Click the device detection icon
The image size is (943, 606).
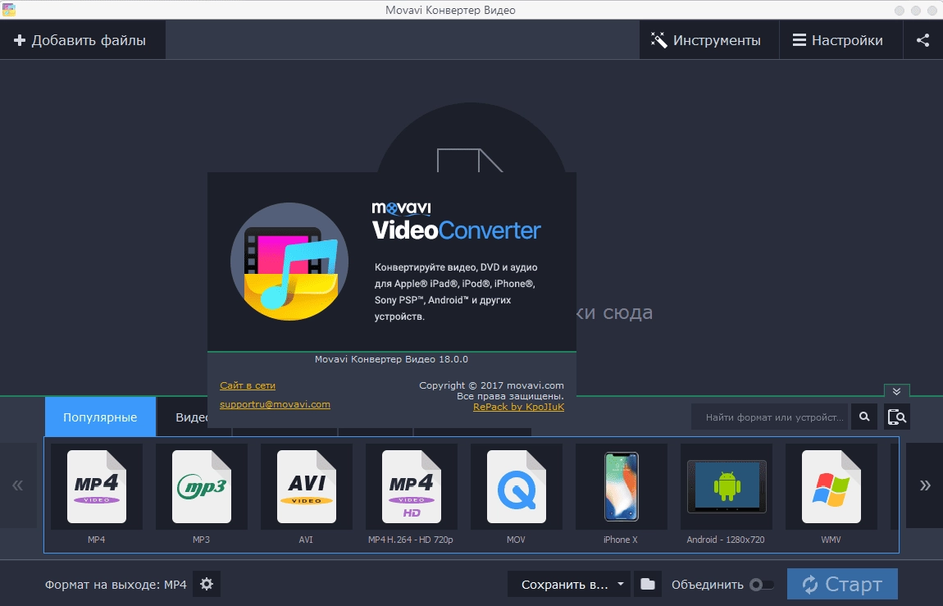(x=897, y=417)
